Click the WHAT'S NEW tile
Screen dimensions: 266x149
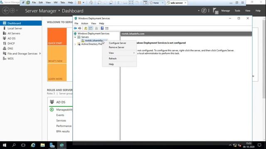tap(57, 55)
